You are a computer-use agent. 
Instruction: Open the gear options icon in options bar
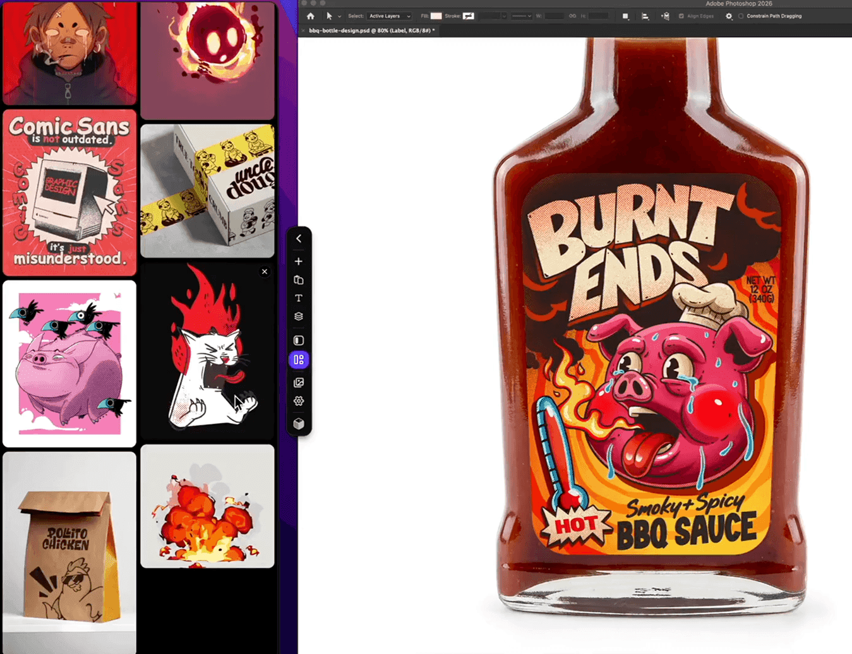pyautogui.click(x=729, y=16)
